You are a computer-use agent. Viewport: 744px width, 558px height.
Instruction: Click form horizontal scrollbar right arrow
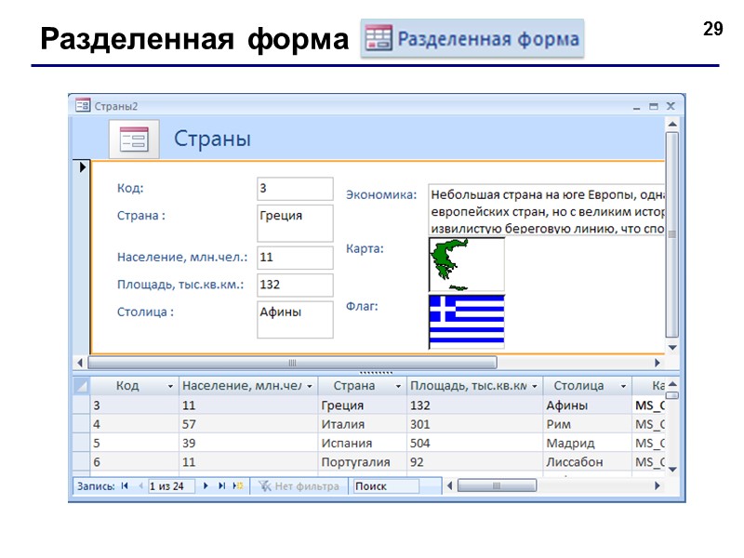coord(658,363)
